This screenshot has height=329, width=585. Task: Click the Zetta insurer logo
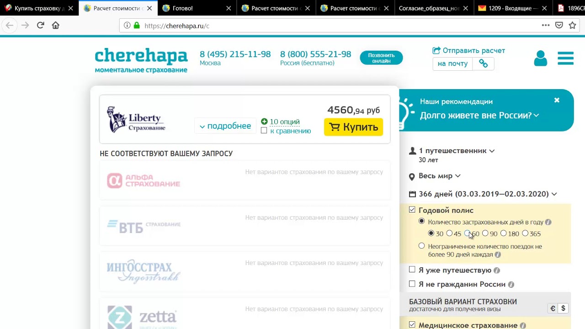pos(142,317)
